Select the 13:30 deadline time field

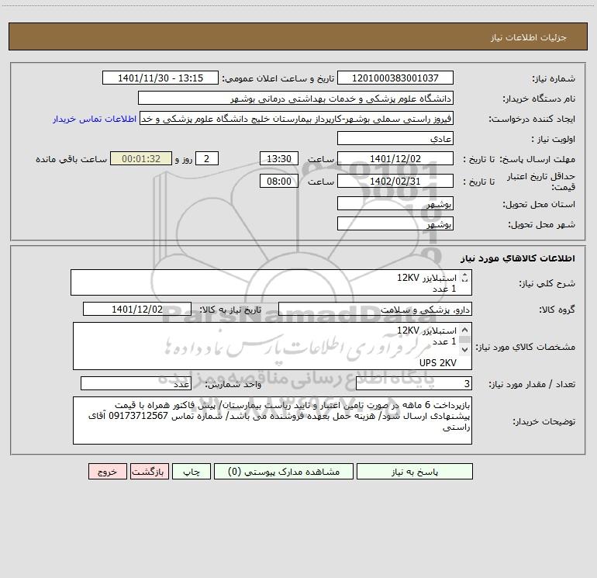point(278,158)
